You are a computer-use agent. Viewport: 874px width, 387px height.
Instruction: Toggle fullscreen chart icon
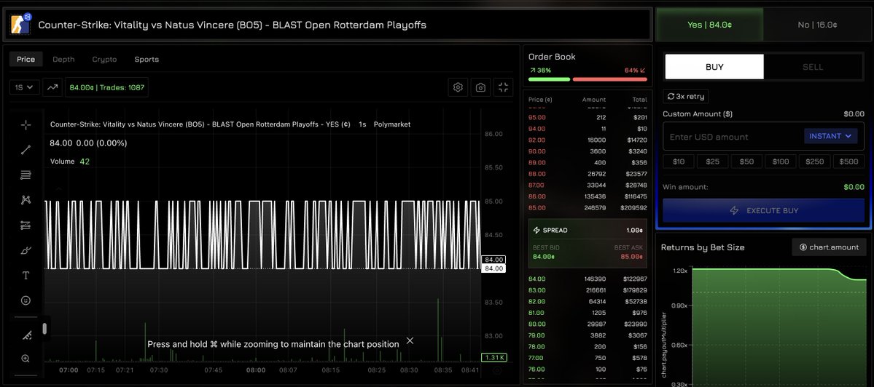503,87
